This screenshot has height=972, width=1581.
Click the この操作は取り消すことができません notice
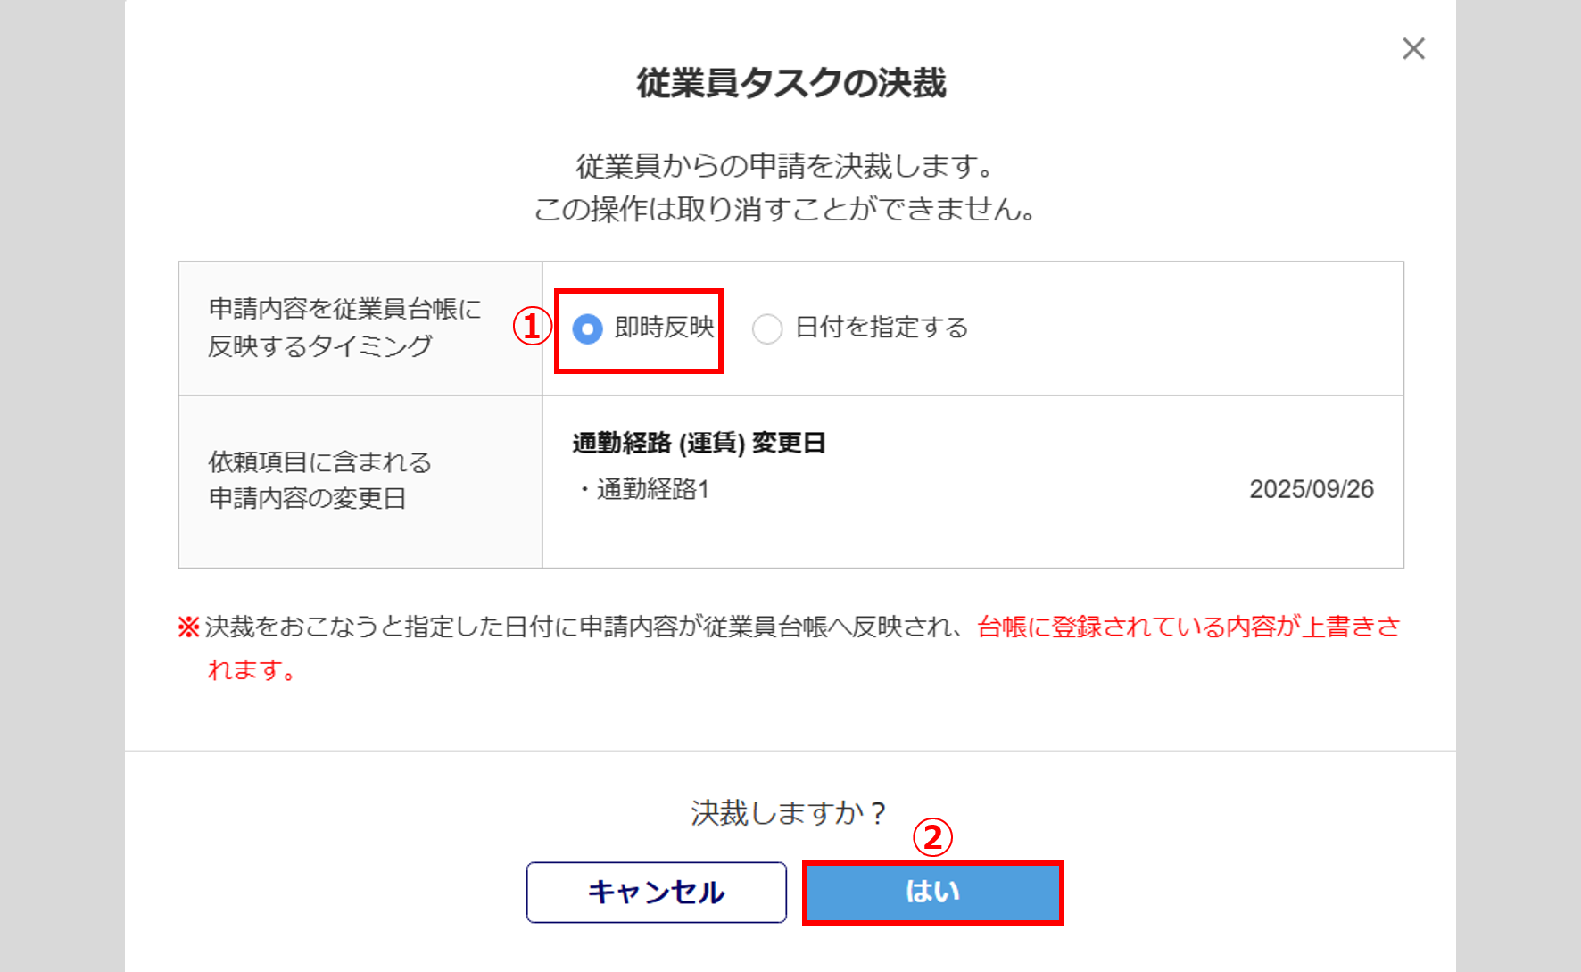coord(785,210)
